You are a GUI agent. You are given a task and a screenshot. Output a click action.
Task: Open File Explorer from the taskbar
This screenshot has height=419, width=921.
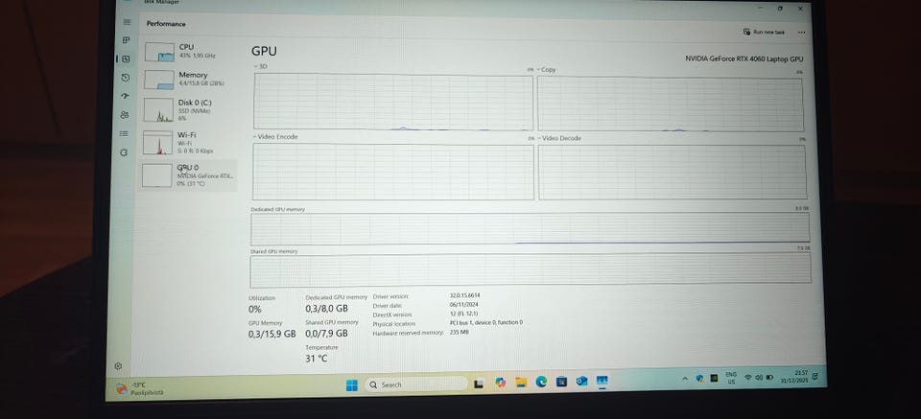(521, 383)
